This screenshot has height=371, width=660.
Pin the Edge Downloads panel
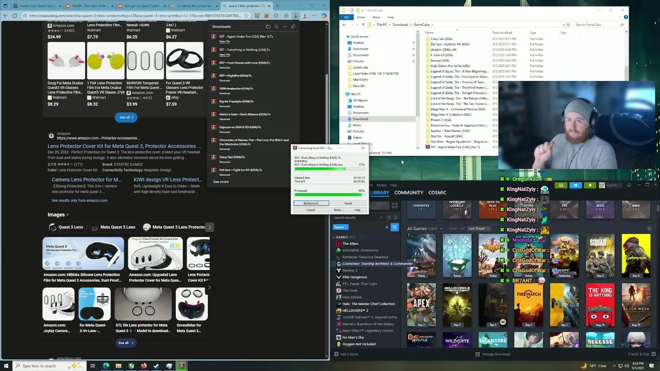tap(293, 26)
